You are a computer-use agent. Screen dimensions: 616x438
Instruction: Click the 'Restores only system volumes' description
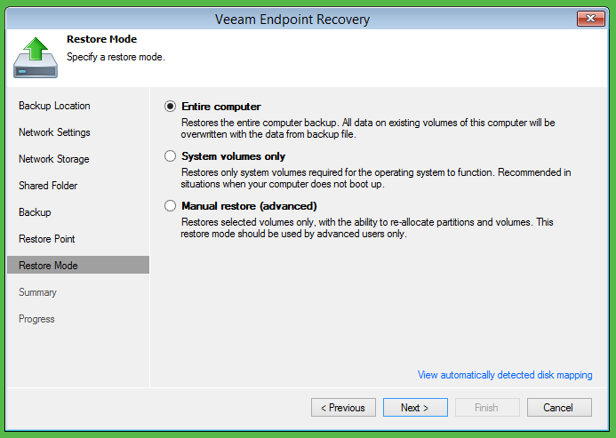[x=376, y=178]
